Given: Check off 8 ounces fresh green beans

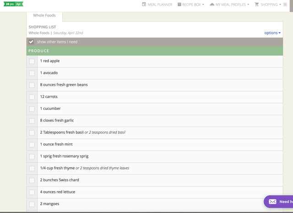Looking at the screenshot, I should (32, 85).
